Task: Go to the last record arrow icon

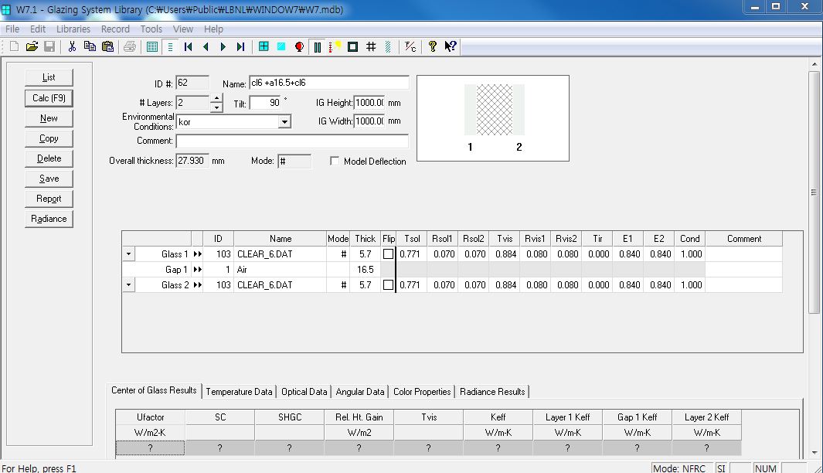Action: pos(240,46)
